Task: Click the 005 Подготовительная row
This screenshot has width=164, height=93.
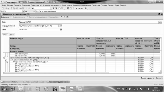Action: [x=85, y=64]
